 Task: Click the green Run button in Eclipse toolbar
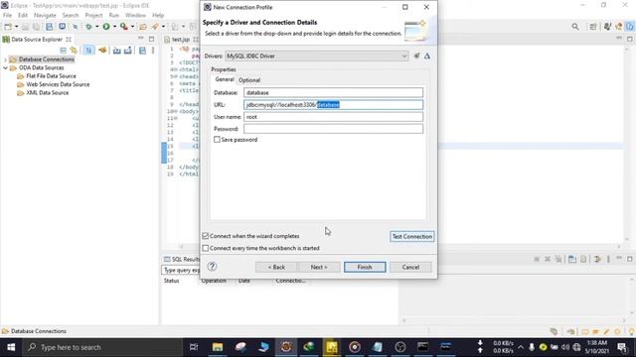(106, 27)
